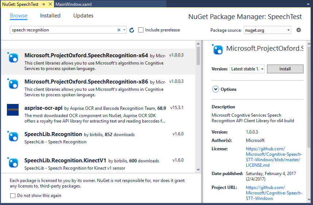
Task: Enable Include prerelease checkbox
Action: coord(141,30)
